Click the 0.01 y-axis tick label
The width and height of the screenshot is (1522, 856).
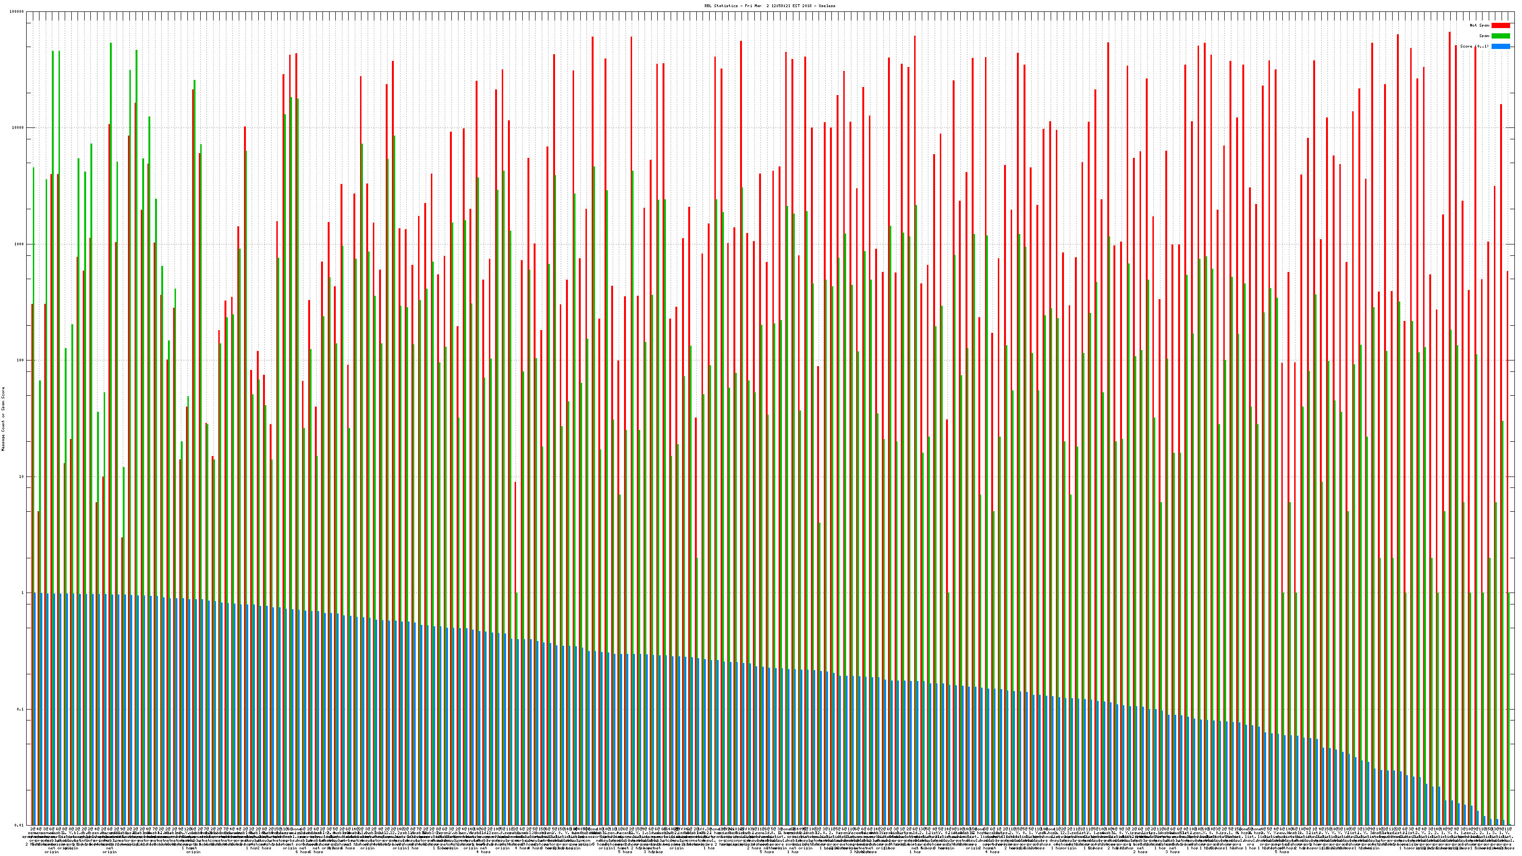tap(20, 825)
